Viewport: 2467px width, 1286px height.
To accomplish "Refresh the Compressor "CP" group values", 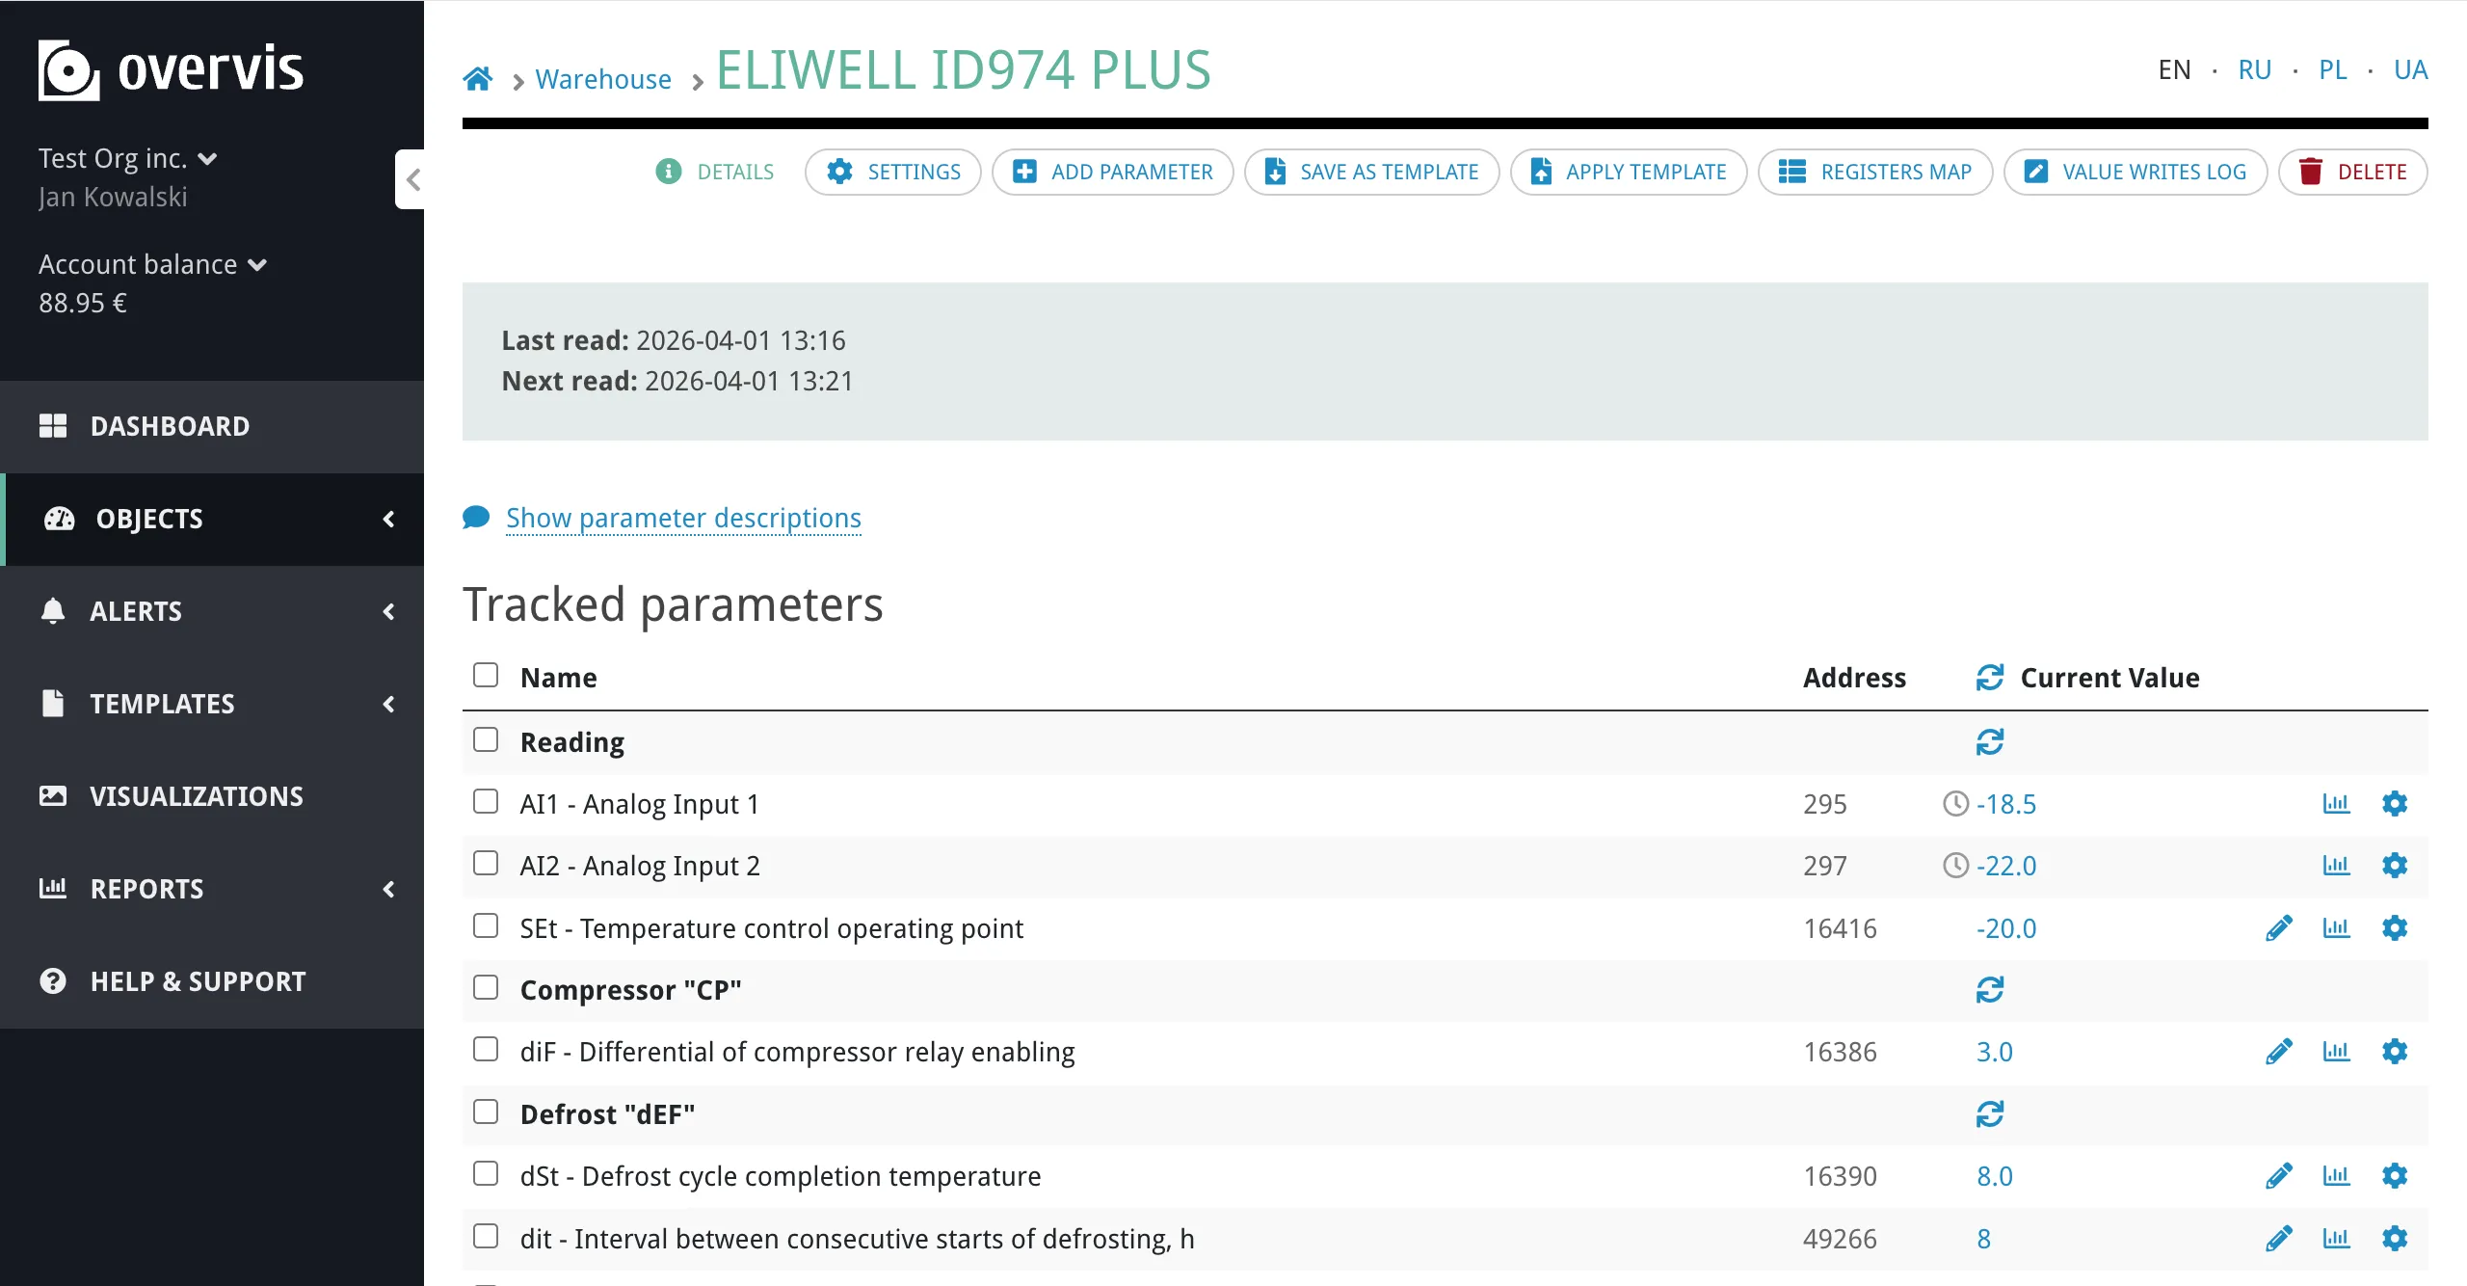I will point(1990,990).
